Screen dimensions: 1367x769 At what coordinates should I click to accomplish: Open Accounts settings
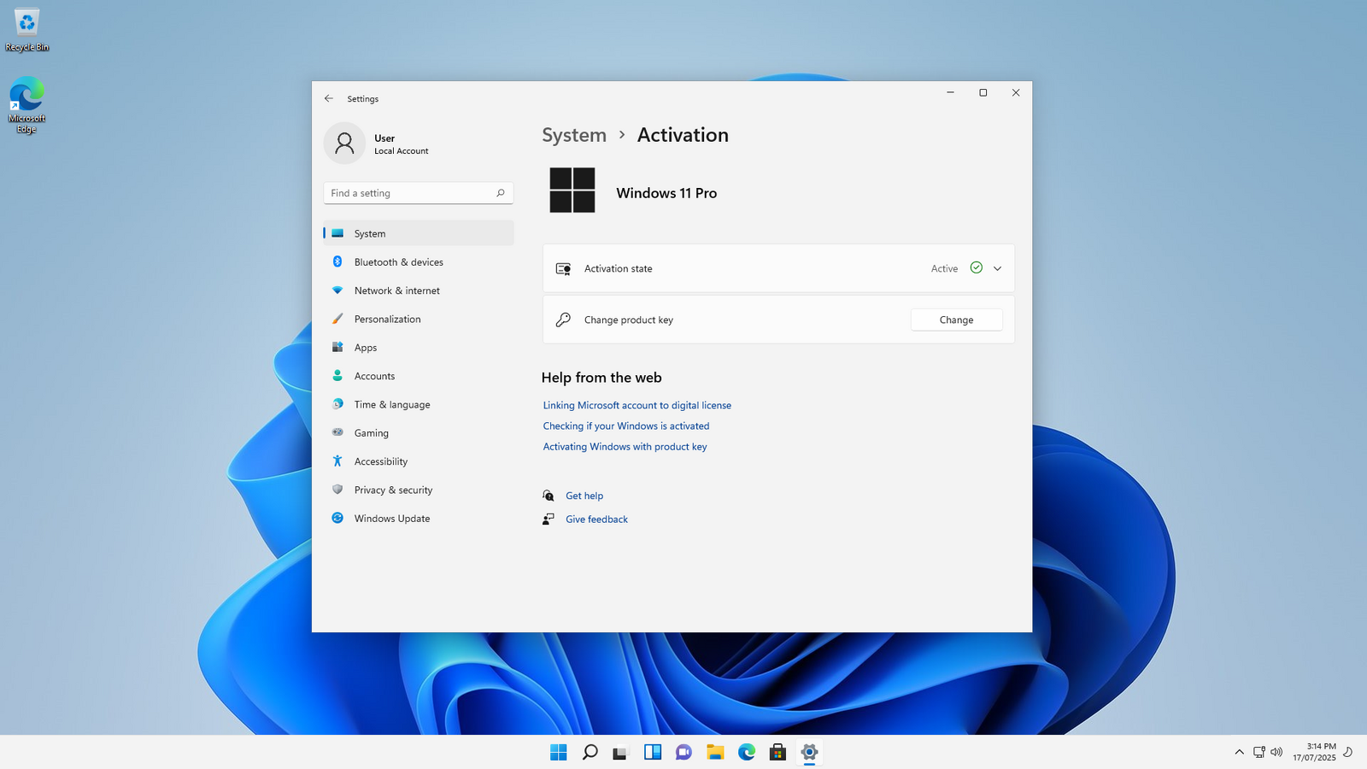click(x=419, y=376)
